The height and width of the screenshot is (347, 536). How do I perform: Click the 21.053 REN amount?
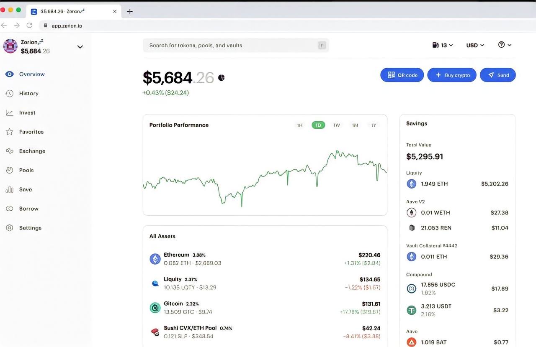click(436, 228)
